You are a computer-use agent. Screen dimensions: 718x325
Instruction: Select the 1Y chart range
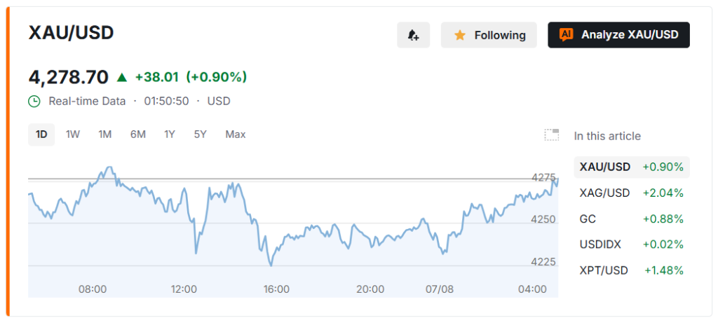[x=170, y=134]
